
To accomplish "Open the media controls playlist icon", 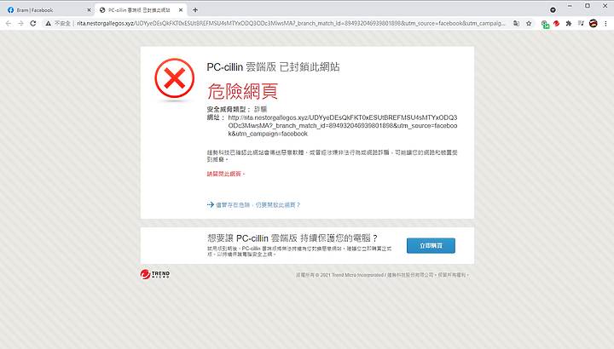I will click(581, 24).
